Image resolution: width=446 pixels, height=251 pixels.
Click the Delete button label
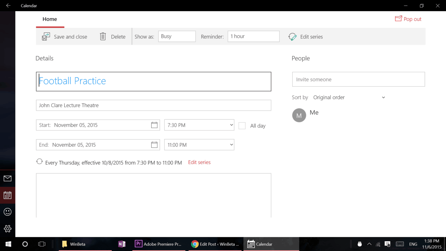[x=118, y=37]
